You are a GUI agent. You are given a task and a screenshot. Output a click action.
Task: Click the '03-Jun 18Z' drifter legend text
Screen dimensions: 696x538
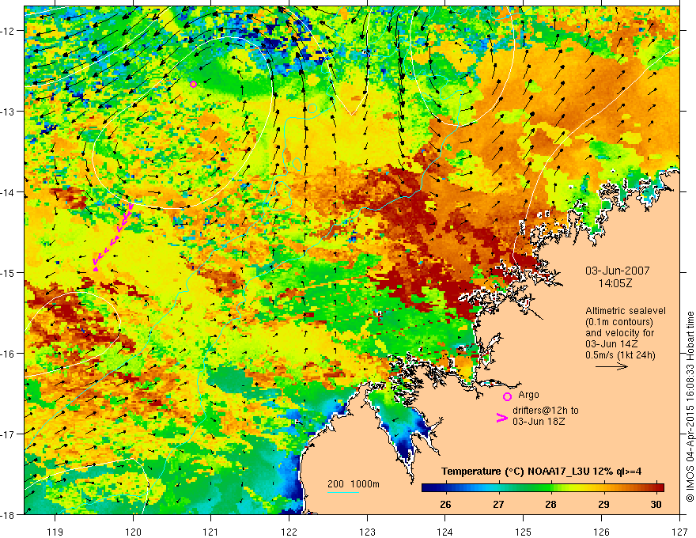[x=539, y=421]
